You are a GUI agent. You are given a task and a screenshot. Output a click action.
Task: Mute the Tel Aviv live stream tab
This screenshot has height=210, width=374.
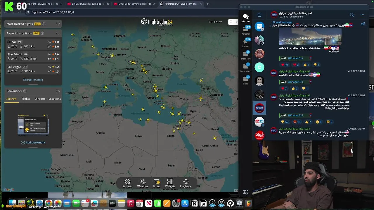57,4
